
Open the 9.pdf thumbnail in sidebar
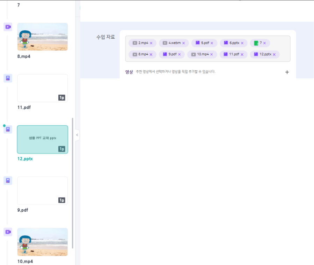coord(42,190)
